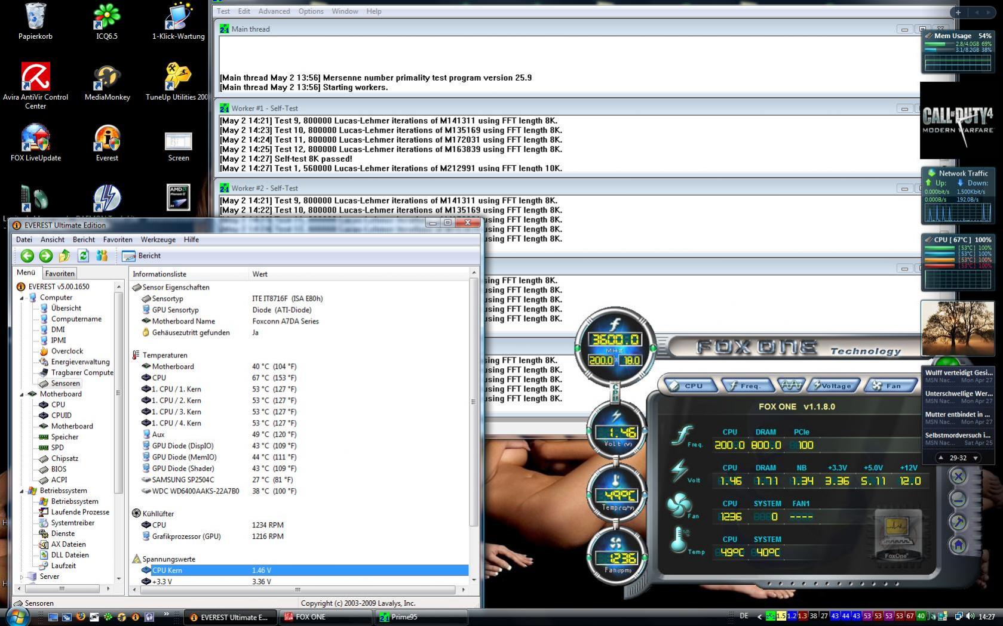Open the Freq. tab in FOX ONE
This screenshot has height=626, width=1003.
pyautogui.click(x=747, y=386)
